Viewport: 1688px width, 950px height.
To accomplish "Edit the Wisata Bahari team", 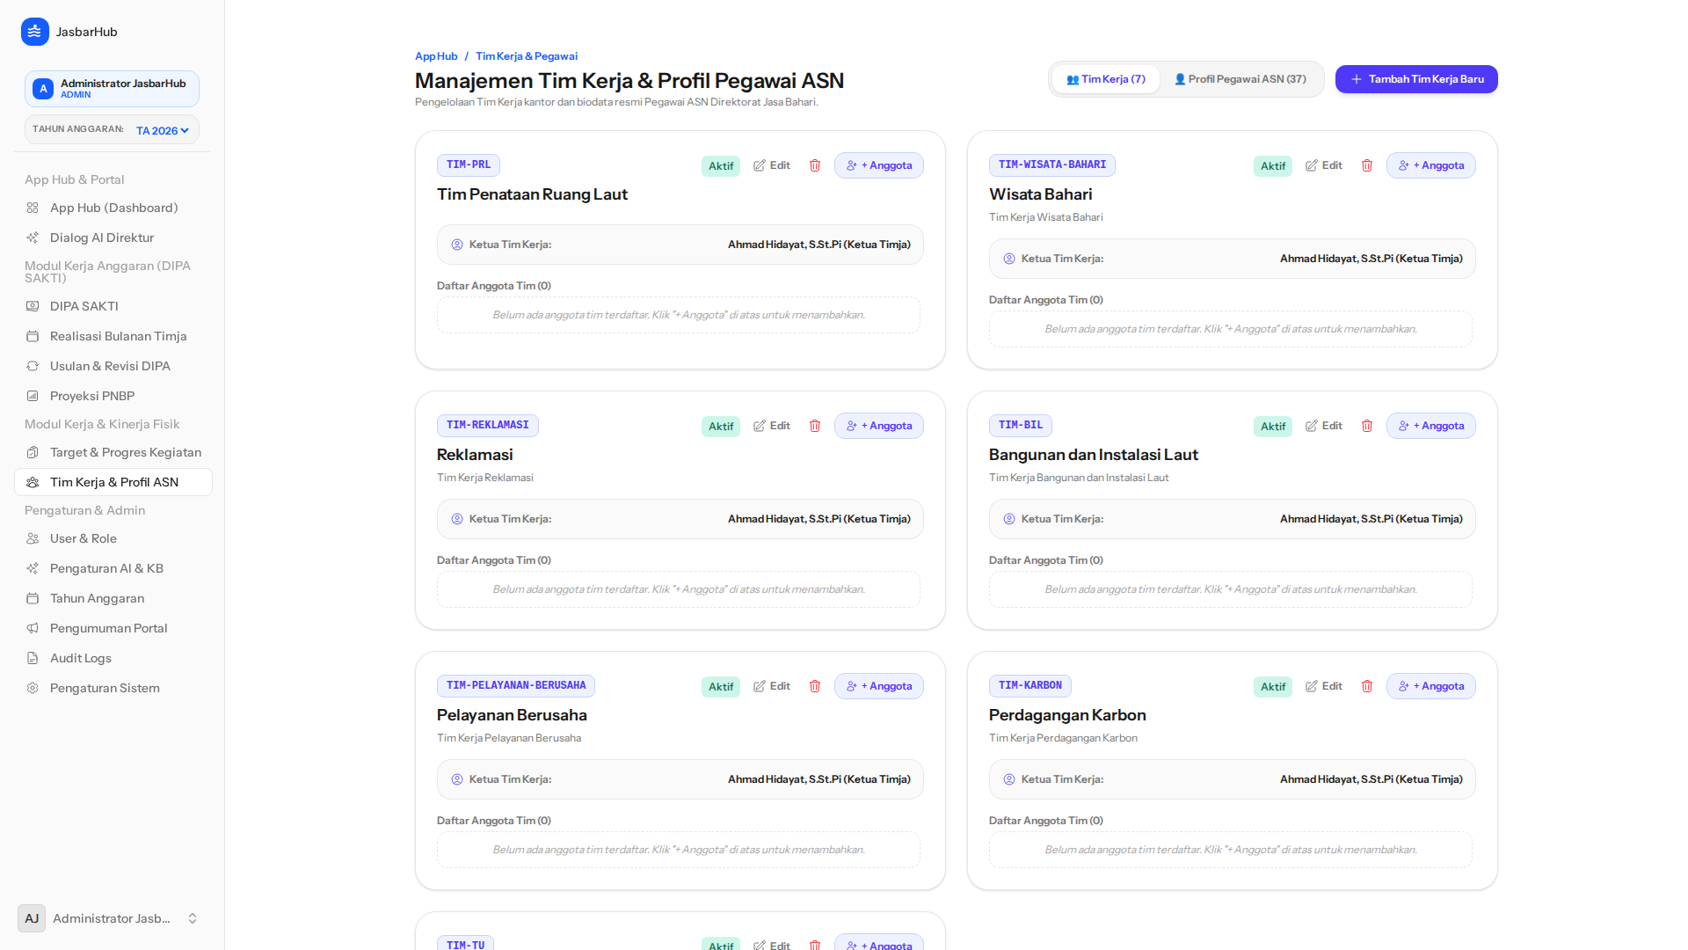I will point(1324,165).
